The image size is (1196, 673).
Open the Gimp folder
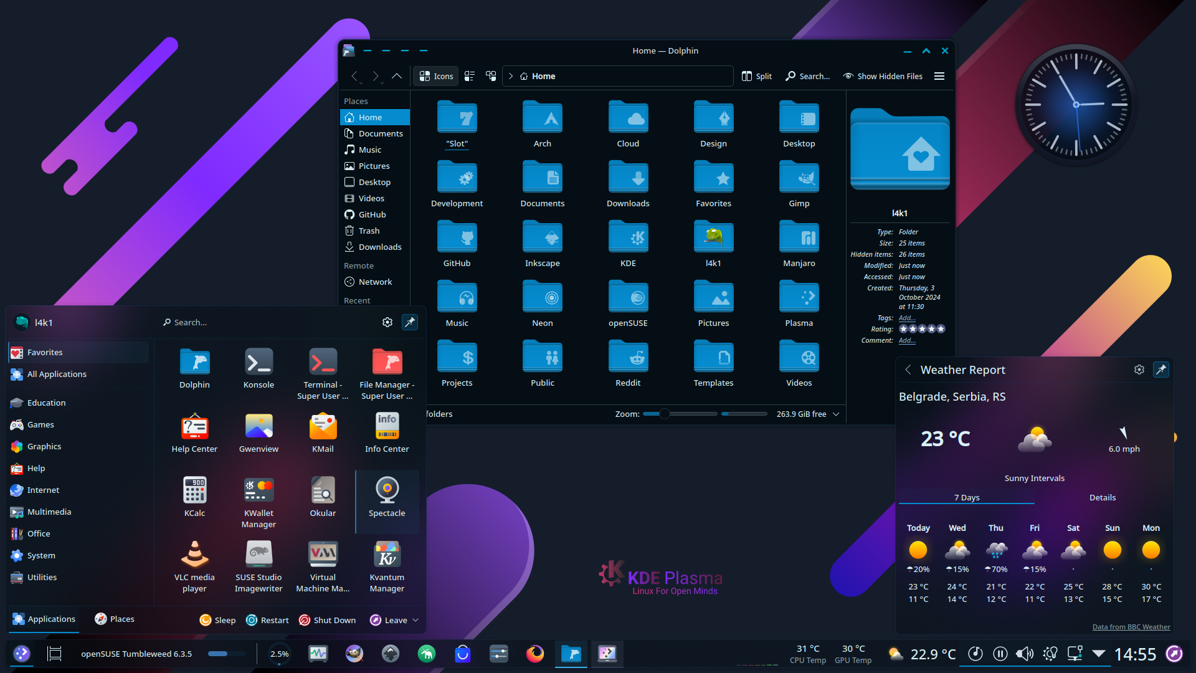799,184
